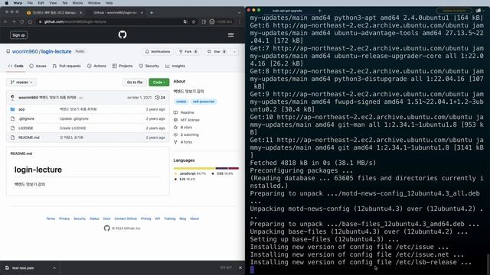Click the Notifications button
This screenshot has width=490, height=275.
click(x=158, y=51)
